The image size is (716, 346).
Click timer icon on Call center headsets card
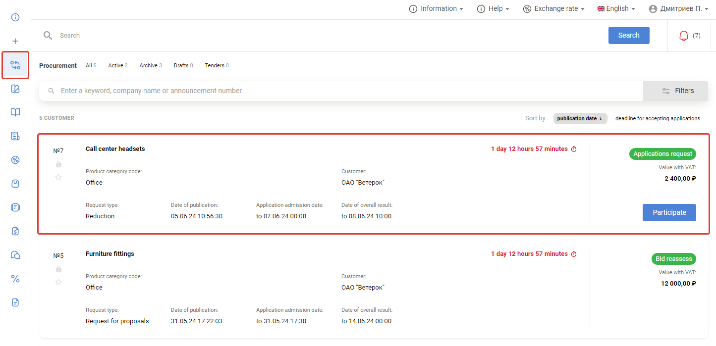tap(574, 149)
